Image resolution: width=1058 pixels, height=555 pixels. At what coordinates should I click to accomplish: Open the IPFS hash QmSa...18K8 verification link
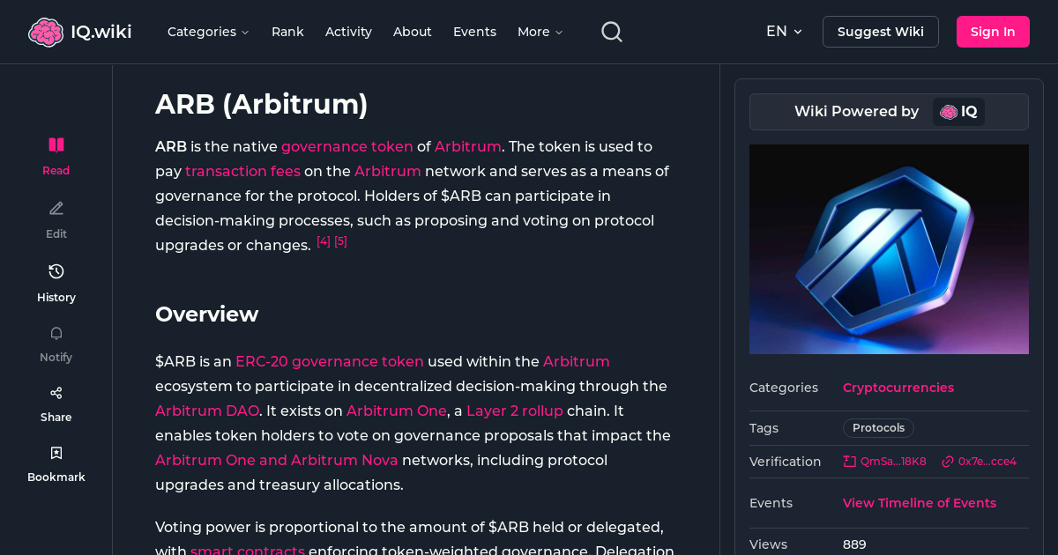tap(884, 461)
